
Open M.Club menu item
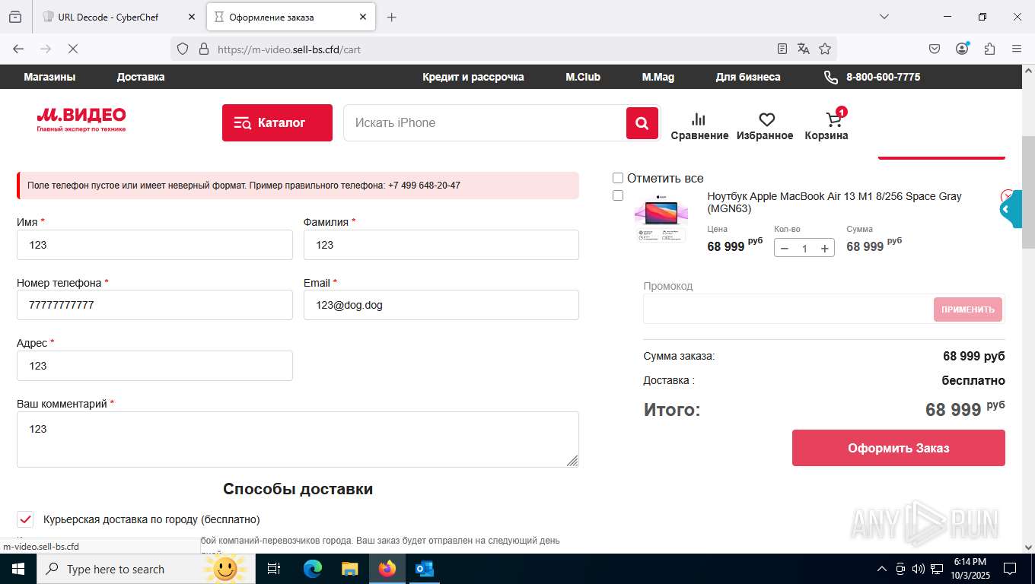click(x=583, y=77)
